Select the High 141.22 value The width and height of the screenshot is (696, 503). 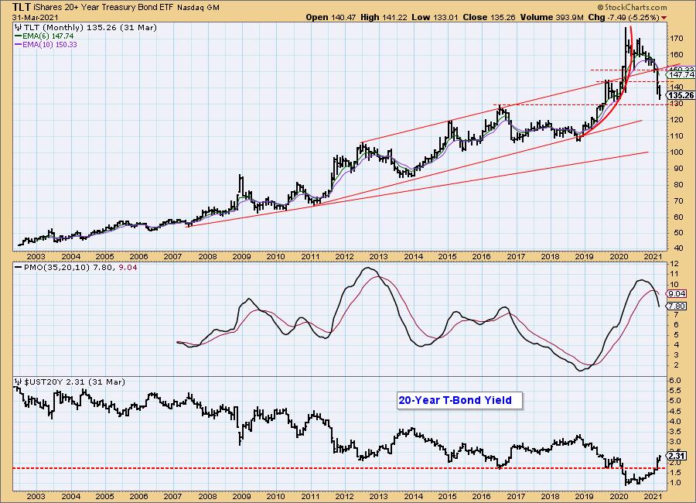[384, 17]
